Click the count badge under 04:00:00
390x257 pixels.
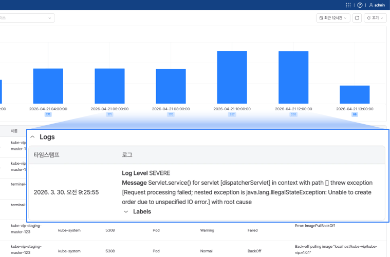pyautogui.click(x=48, y=114)
